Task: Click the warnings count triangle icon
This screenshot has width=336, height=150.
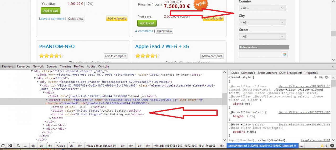Action: coord(322,146)
